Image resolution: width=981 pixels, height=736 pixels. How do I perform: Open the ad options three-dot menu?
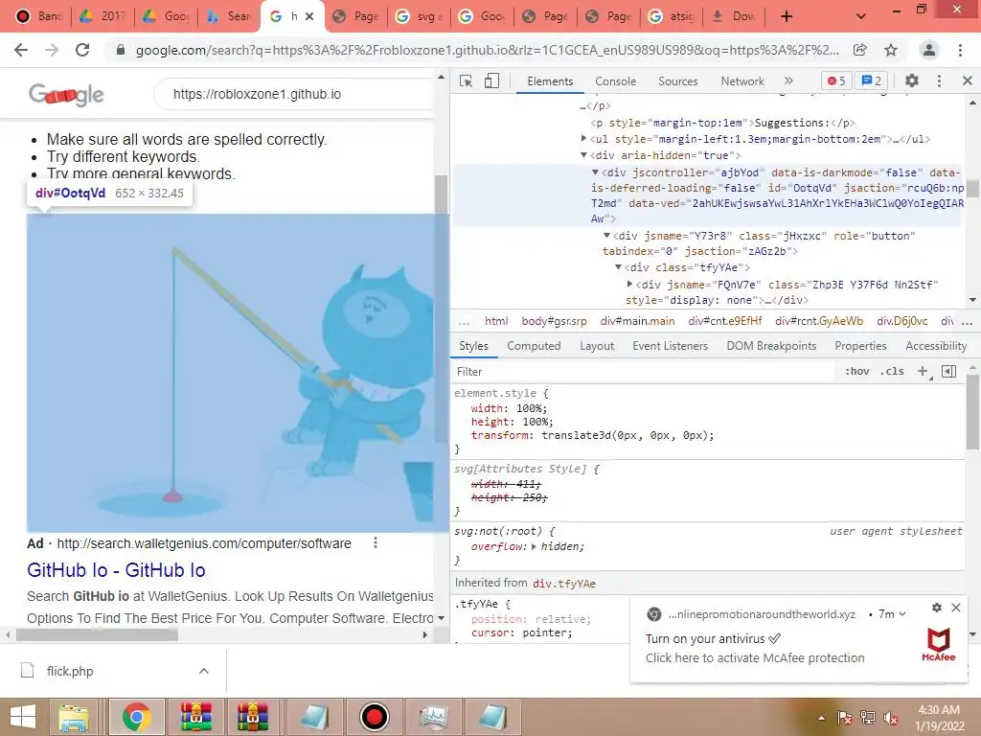(x=376, y=542)
